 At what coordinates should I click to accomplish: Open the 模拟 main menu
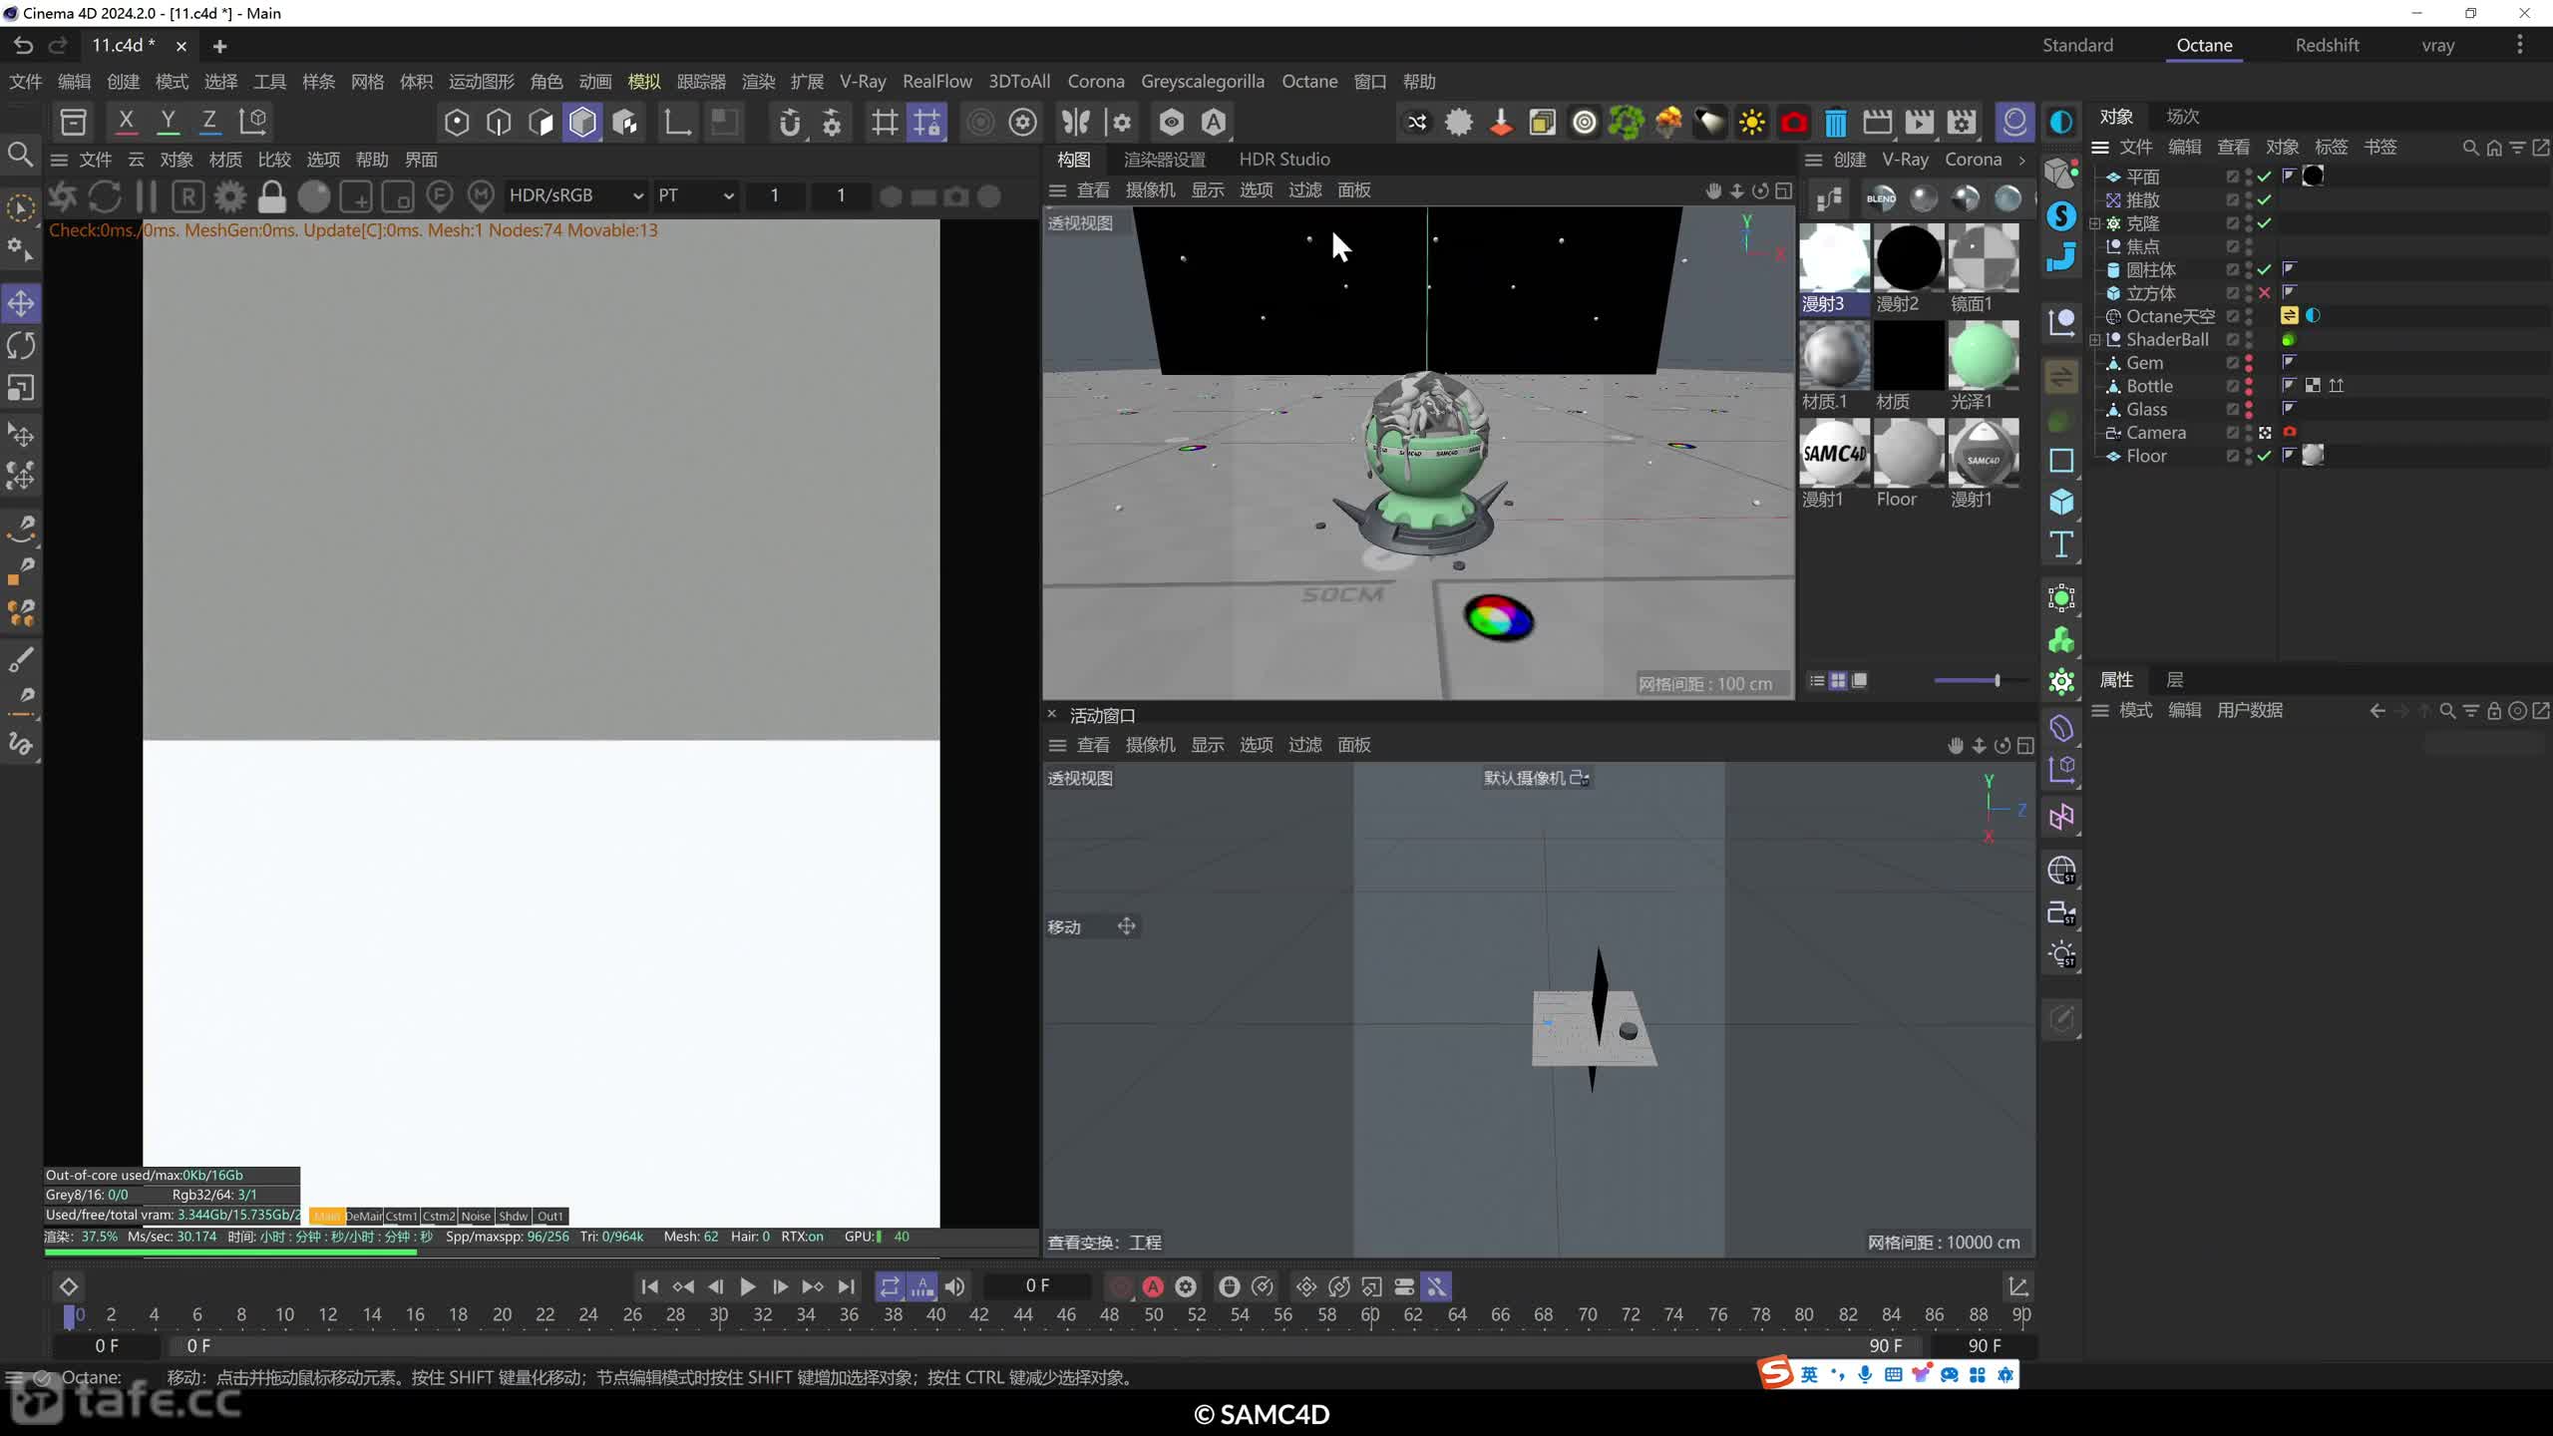(644, 82)
